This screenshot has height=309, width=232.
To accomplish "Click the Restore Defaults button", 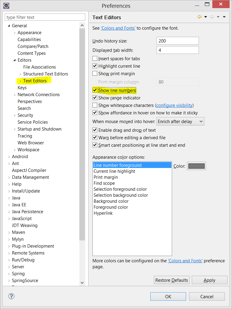I will [171, 280].
